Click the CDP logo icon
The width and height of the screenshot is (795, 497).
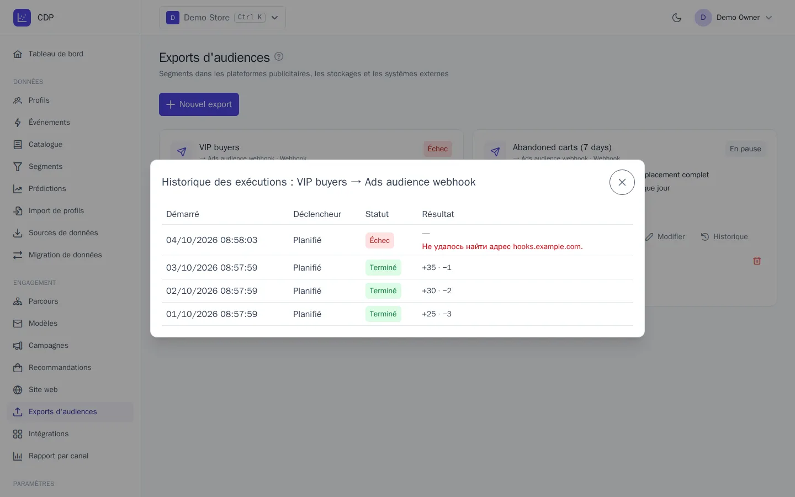[x=22, y=18]
